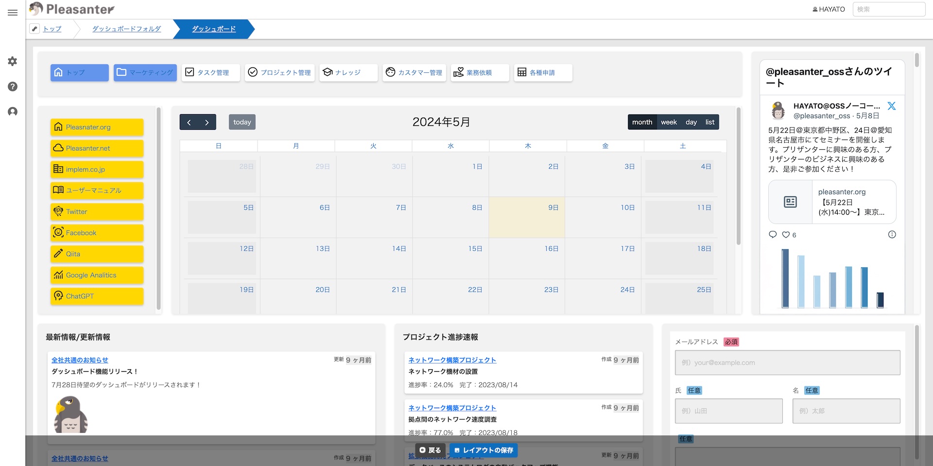Open HAYATO user account menu
The height and width of the screenshot is (466, 933).
[x=829, y=9]
